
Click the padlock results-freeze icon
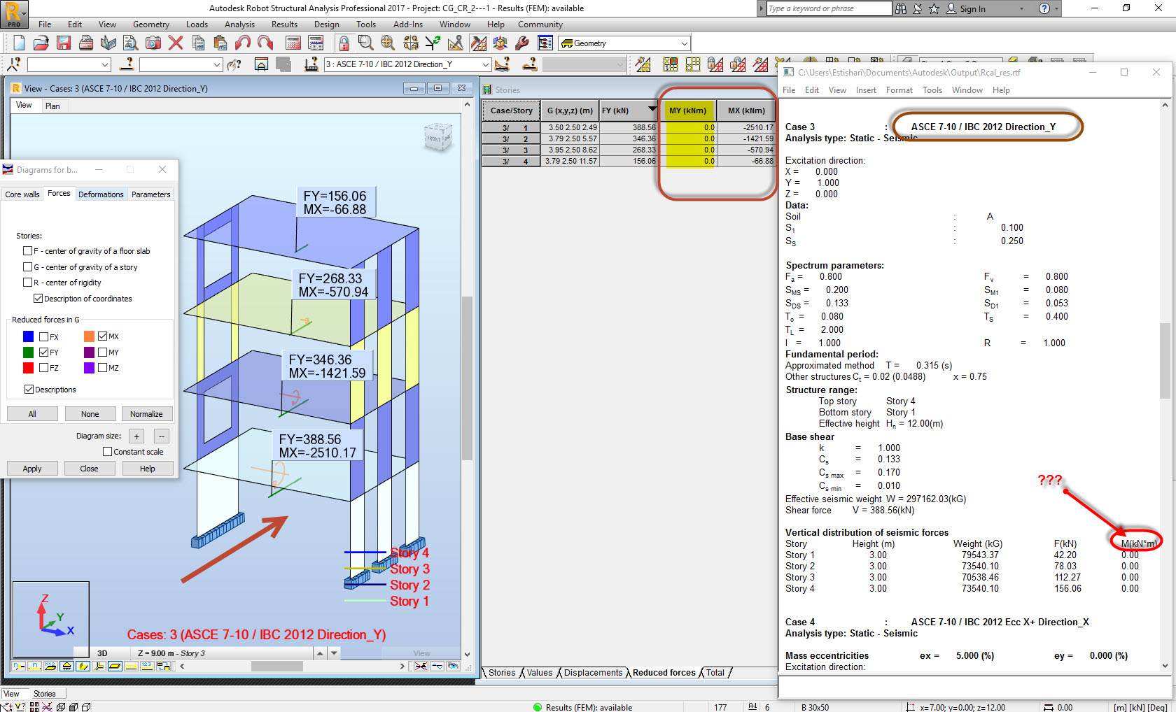tap(344, 43)
